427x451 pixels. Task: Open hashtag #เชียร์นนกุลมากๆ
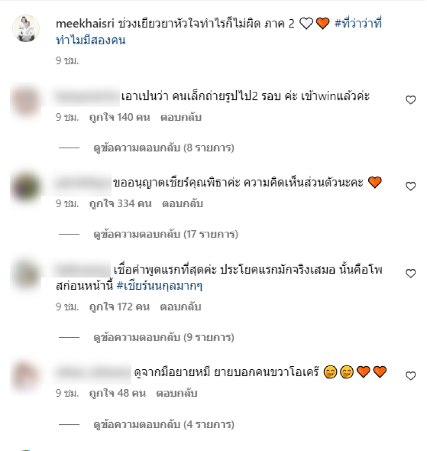point(160,286)
